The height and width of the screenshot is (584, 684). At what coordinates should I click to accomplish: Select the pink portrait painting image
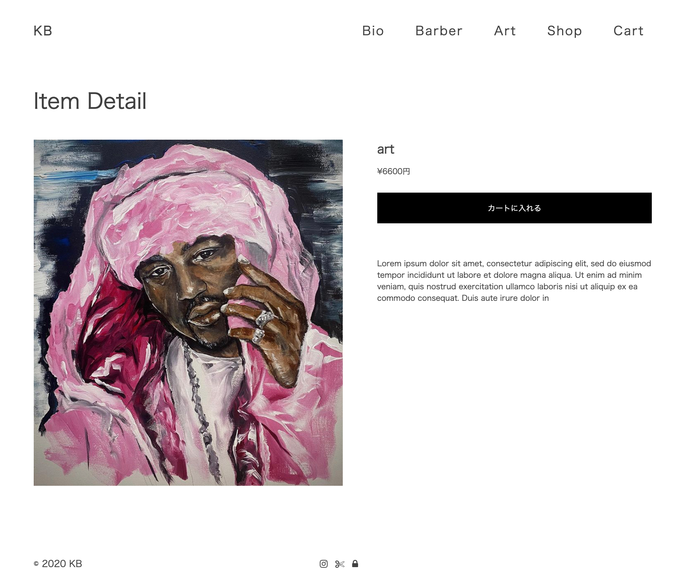pos(188,313)
